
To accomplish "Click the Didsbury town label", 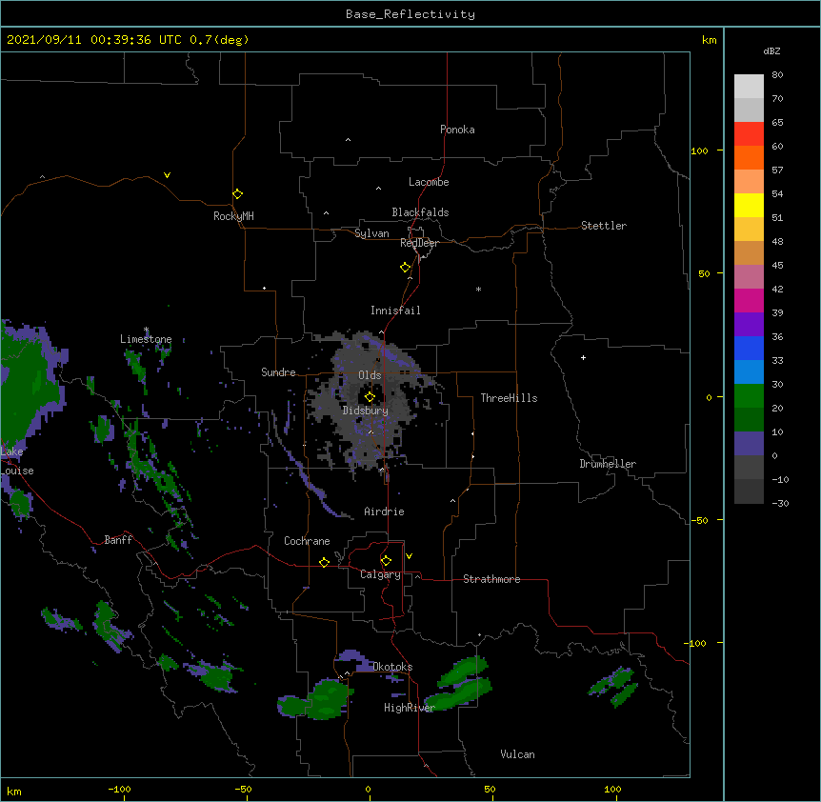I will 365,411.
